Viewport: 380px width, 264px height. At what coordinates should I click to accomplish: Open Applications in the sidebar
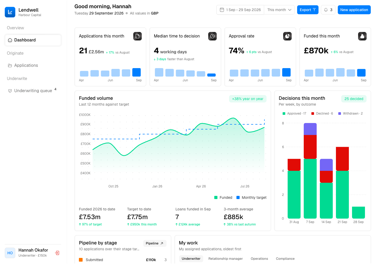33,65
